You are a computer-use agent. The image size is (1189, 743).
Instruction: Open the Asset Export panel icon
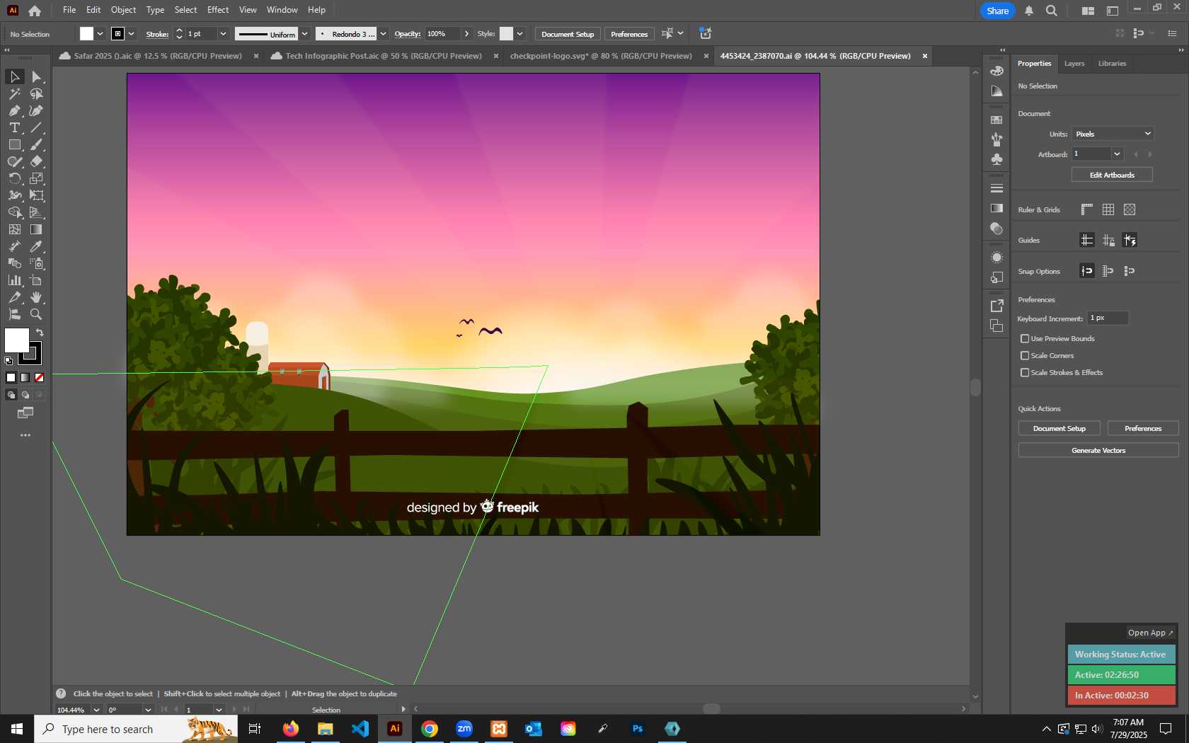point(996,306)
